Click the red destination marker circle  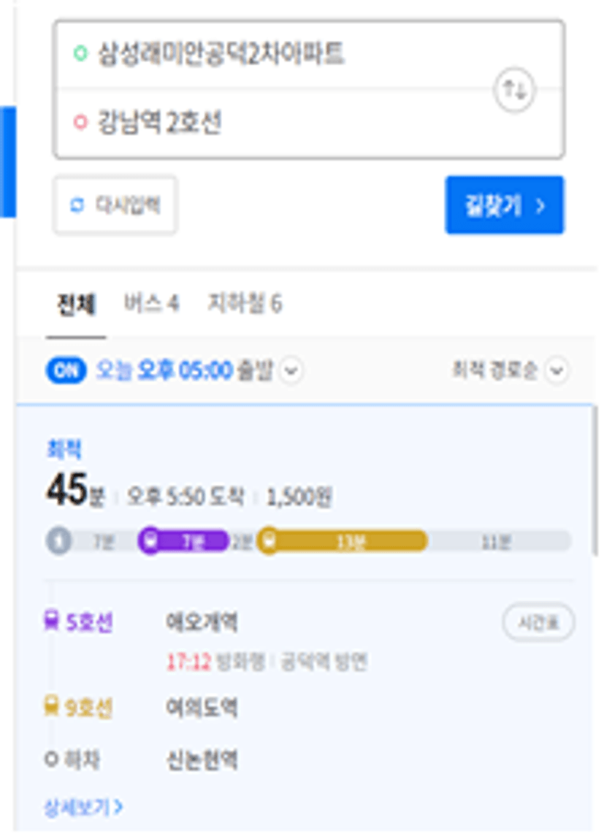pyautogui.click(x=80, y=122)
